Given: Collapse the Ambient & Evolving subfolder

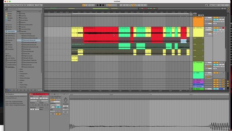Looking at the screenshot, I should 19,33.
